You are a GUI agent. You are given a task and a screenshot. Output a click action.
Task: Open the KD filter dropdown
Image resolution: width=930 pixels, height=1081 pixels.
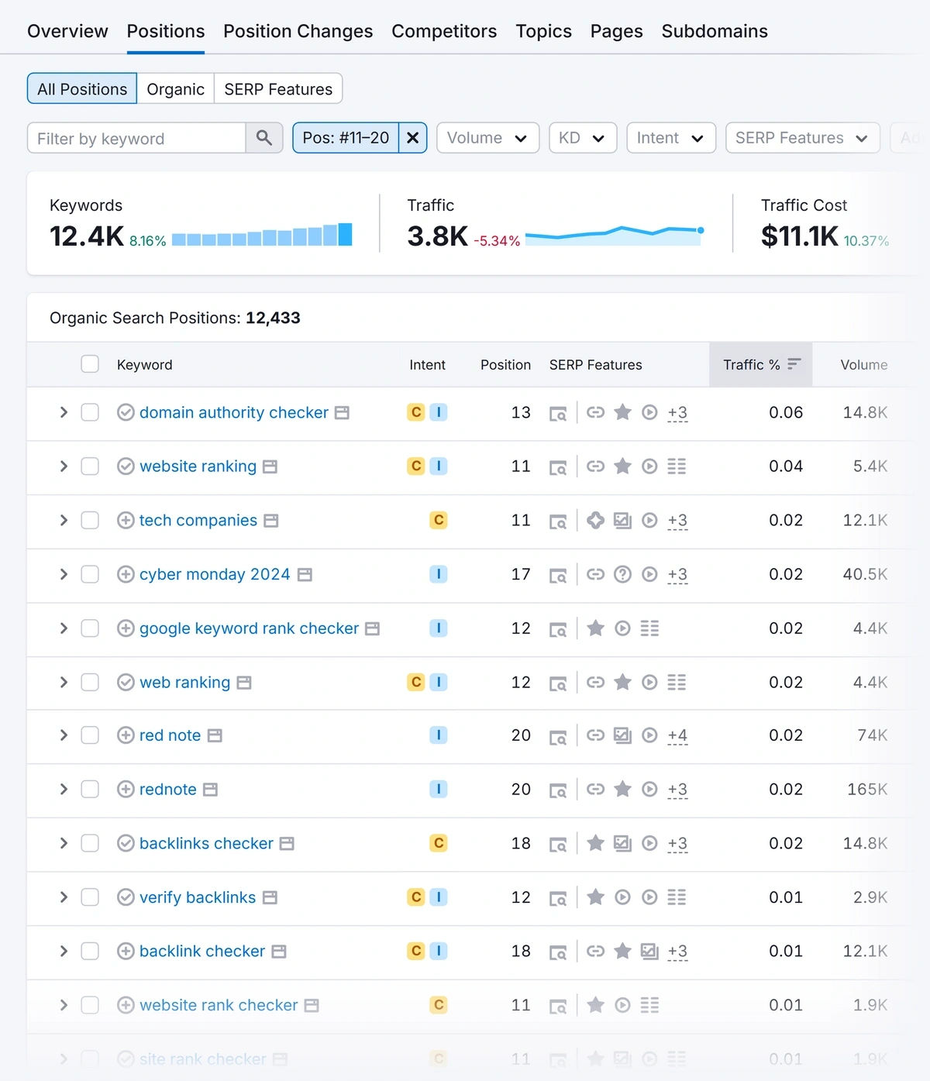point(583,138)
